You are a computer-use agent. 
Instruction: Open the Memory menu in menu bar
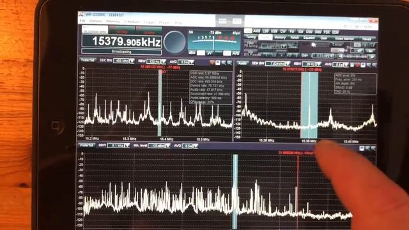[x=113, y=21]
